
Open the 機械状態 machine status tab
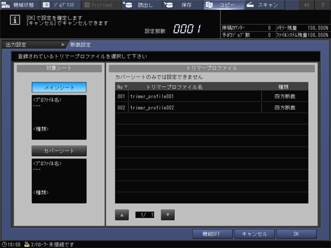tap(20, 4)
